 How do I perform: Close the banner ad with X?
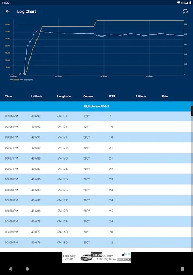tap(129, 254)
